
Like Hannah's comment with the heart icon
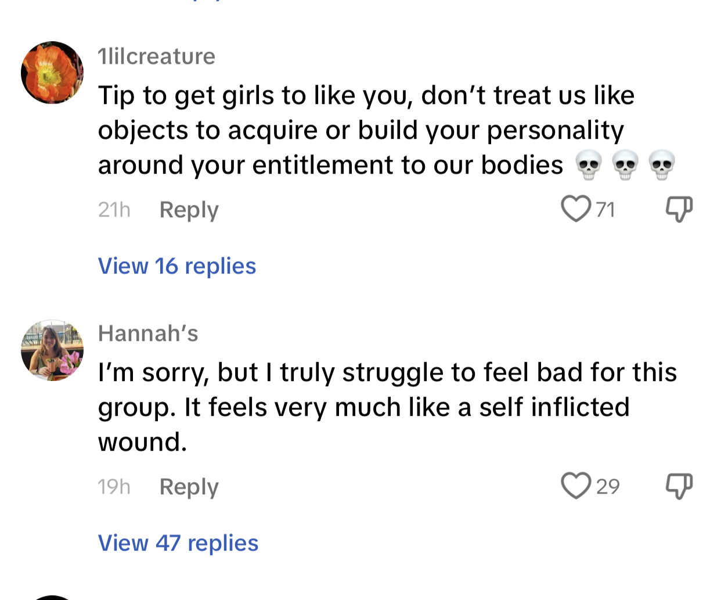click(575, 486)
